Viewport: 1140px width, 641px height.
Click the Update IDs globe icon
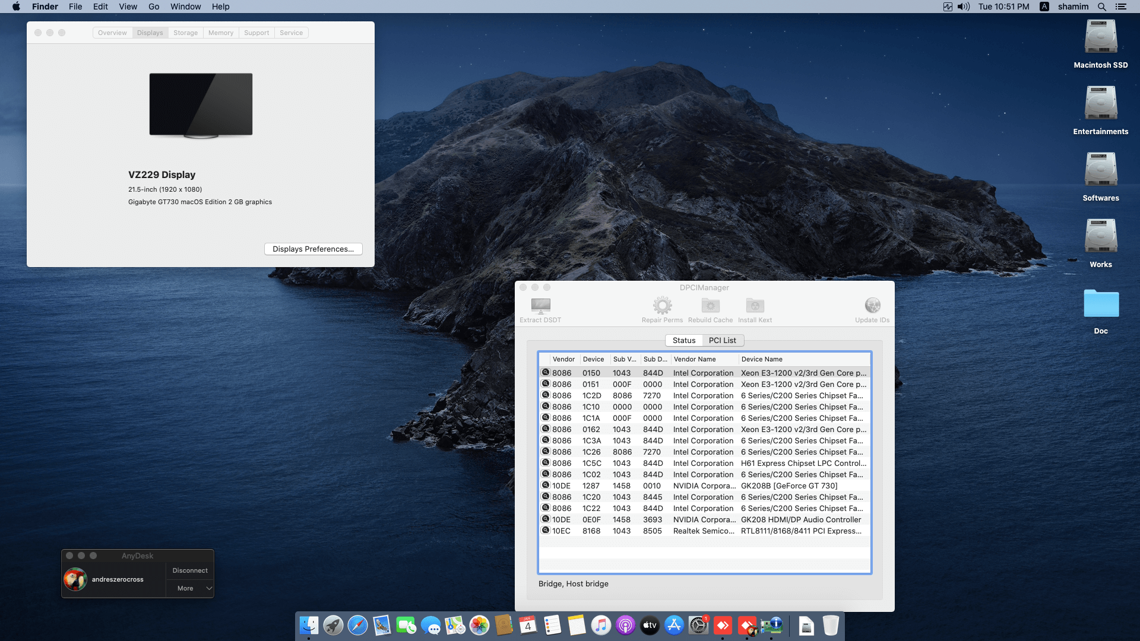[872, 305]
